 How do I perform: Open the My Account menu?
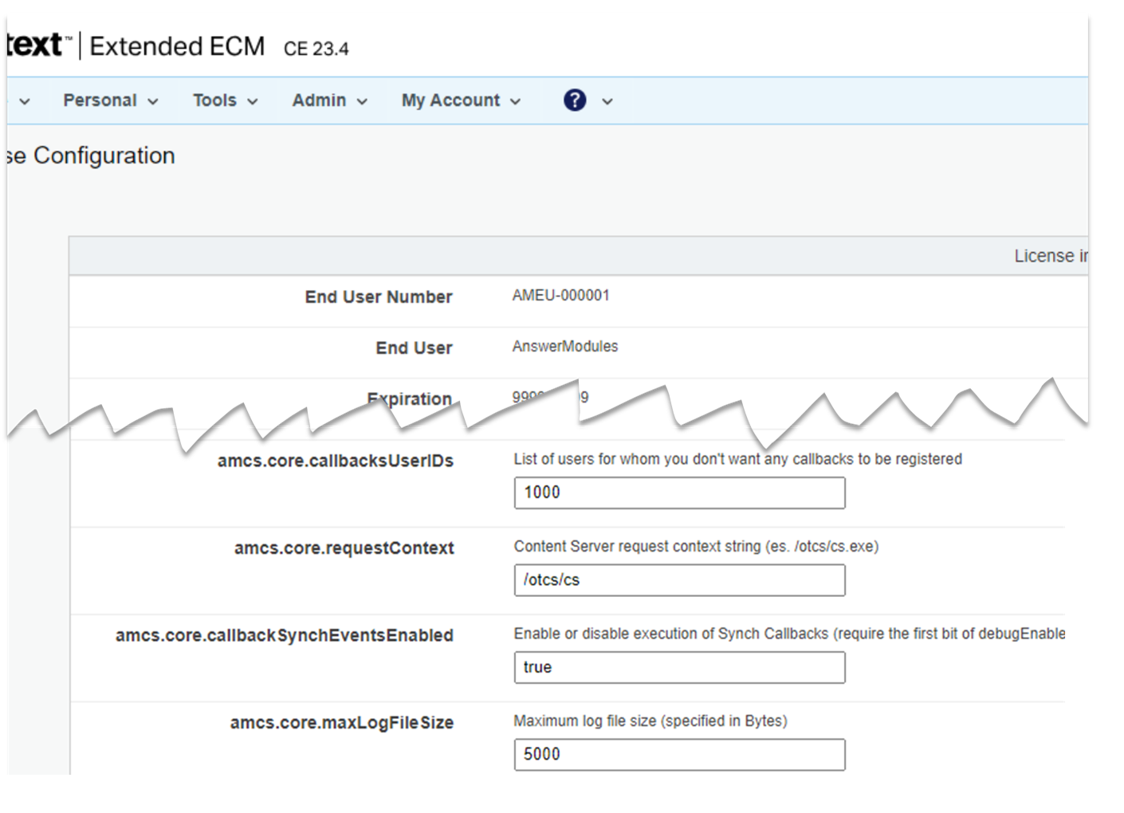coord(450,100)
